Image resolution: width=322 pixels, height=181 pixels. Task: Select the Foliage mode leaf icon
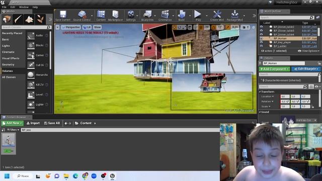(40, 19)
